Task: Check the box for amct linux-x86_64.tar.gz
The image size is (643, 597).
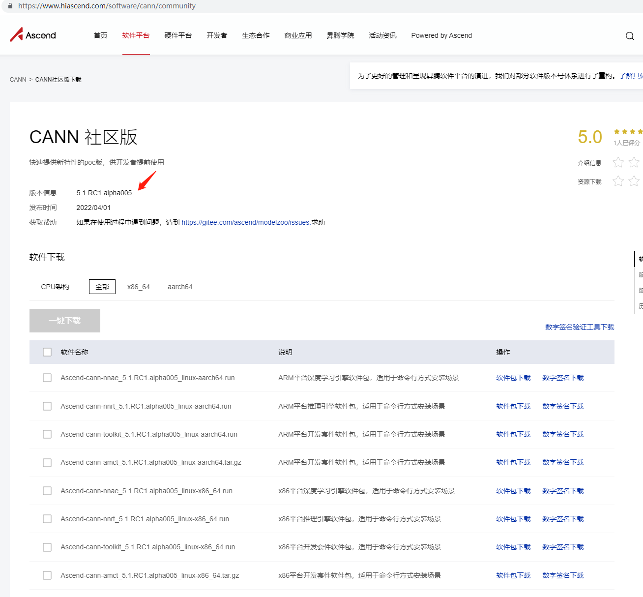Action: point(47,575)
